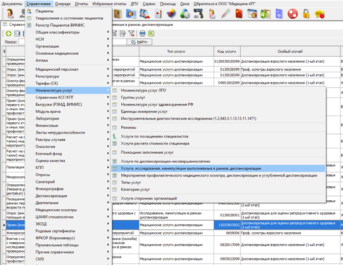Open Обратиться в ООО "Медицина-ИТ" menu

[224, 4]
